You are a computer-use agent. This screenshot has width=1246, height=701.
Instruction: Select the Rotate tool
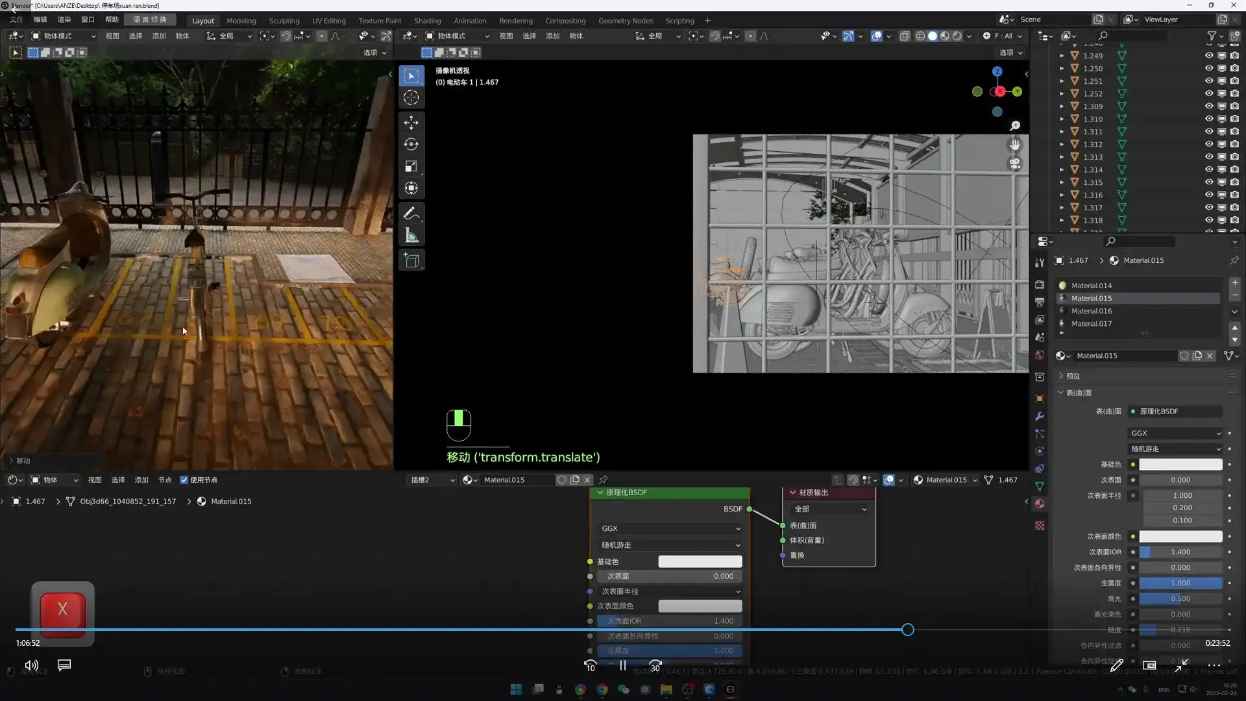pos(411,144)
